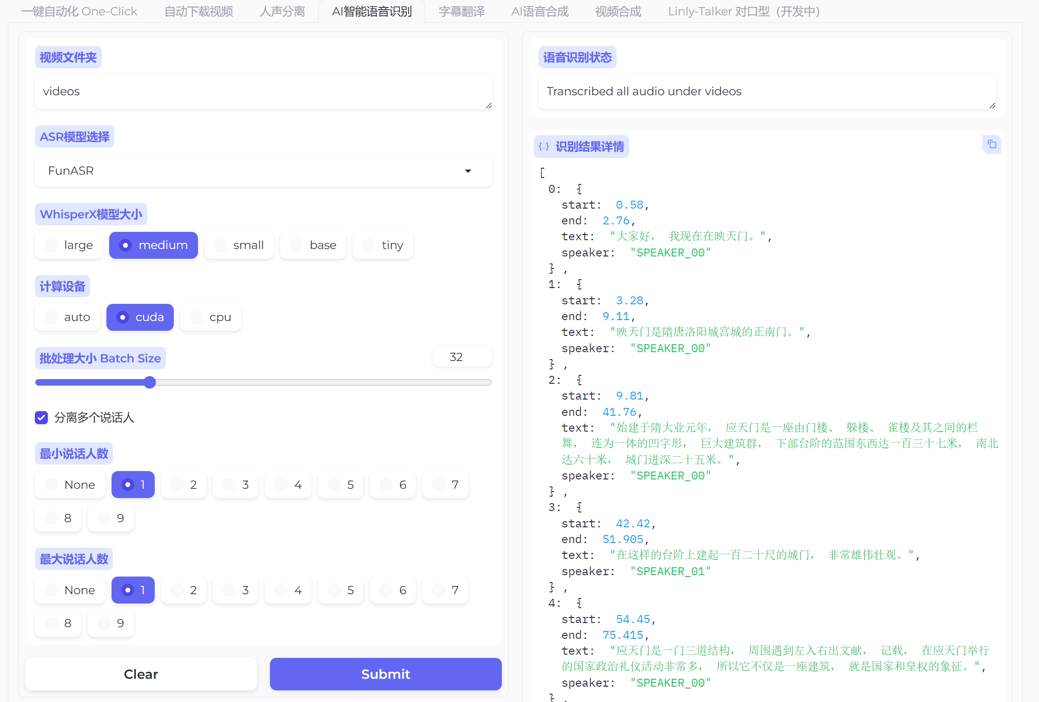Choose the tiny model size option

click(382, 245)
